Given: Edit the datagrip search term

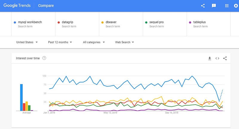Looking at the screenshot, I should 69,22.
